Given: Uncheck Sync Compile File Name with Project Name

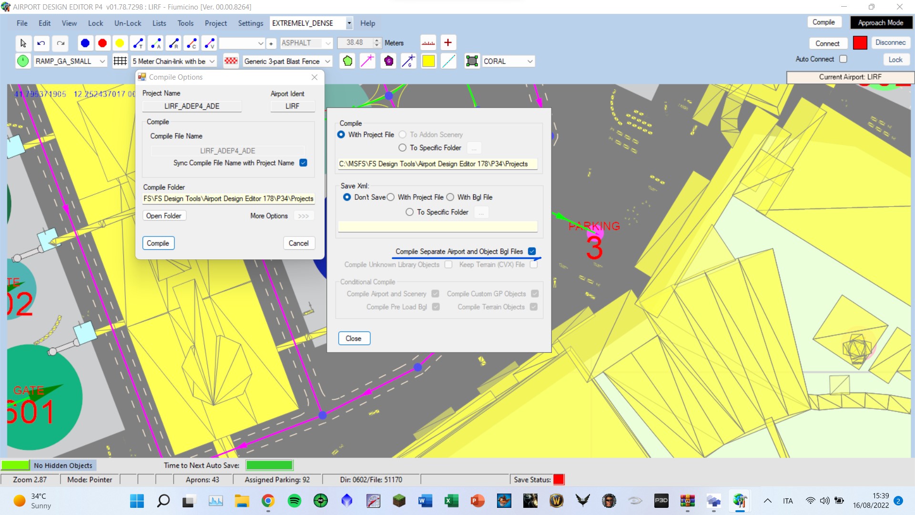Looking at the screenshot, I should [x=303, y=163].
